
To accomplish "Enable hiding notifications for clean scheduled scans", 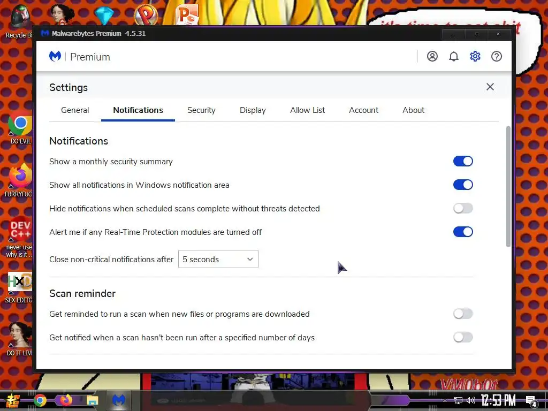I will click(x=463, y=208).
